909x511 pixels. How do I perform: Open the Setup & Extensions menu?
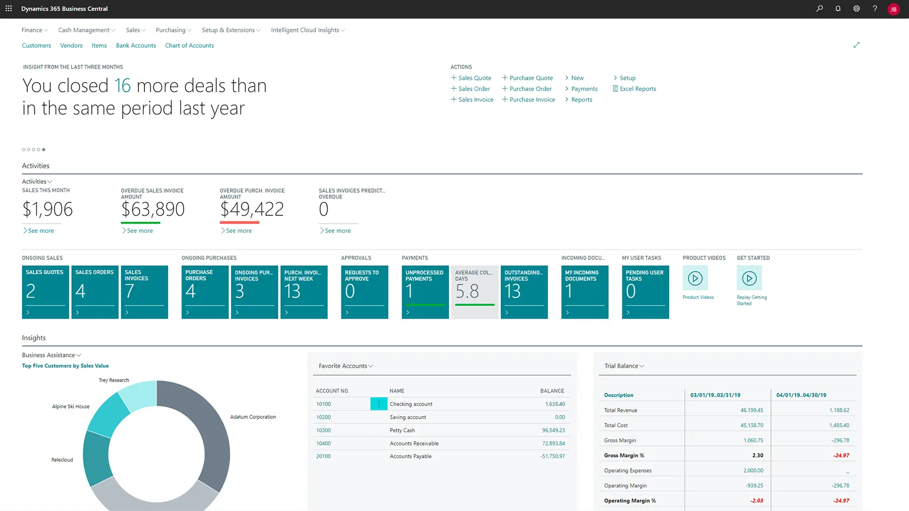click(x=230, y=30)
